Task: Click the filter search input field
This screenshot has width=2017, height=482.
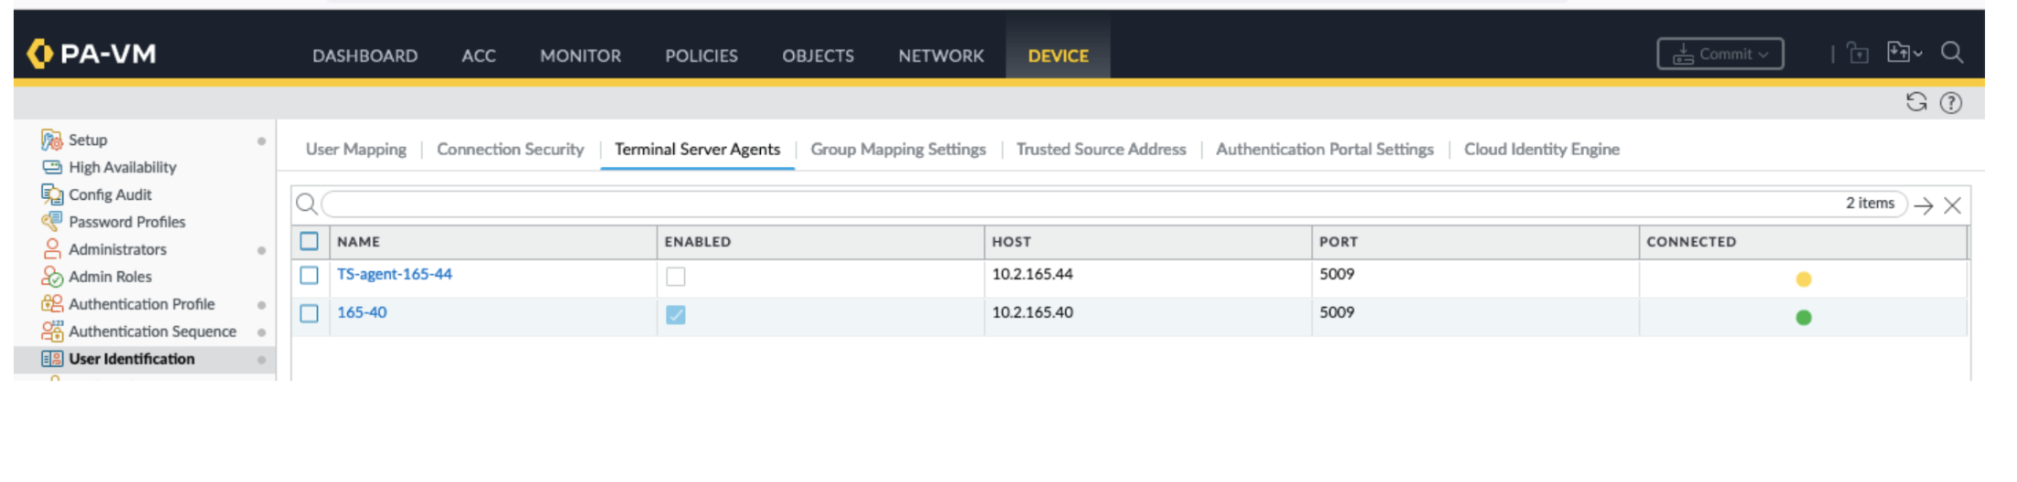Action: [1078, 204]
